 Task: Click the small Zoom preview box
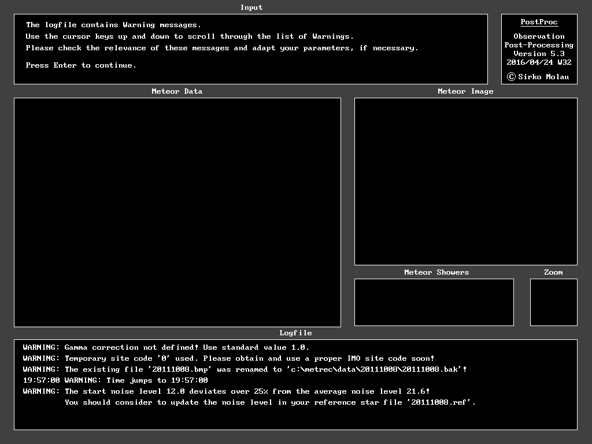[x=553, y=302]
